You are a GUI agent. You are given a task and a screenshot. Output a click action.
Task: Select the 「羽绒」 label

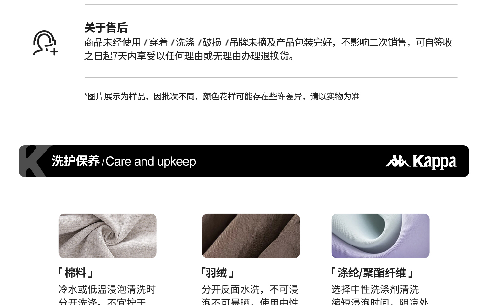click(217, 273)
